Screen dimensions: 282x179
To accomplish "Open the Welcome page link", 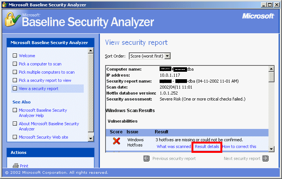I will (27, 56).
